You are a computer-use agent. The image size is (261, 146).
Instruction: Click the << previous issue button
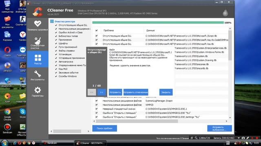(x=92, y=92)
